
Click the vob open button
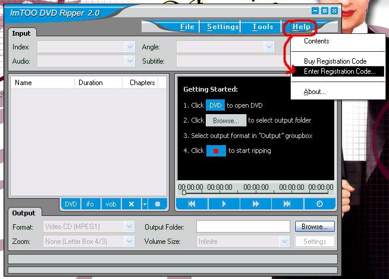[111, 204]
